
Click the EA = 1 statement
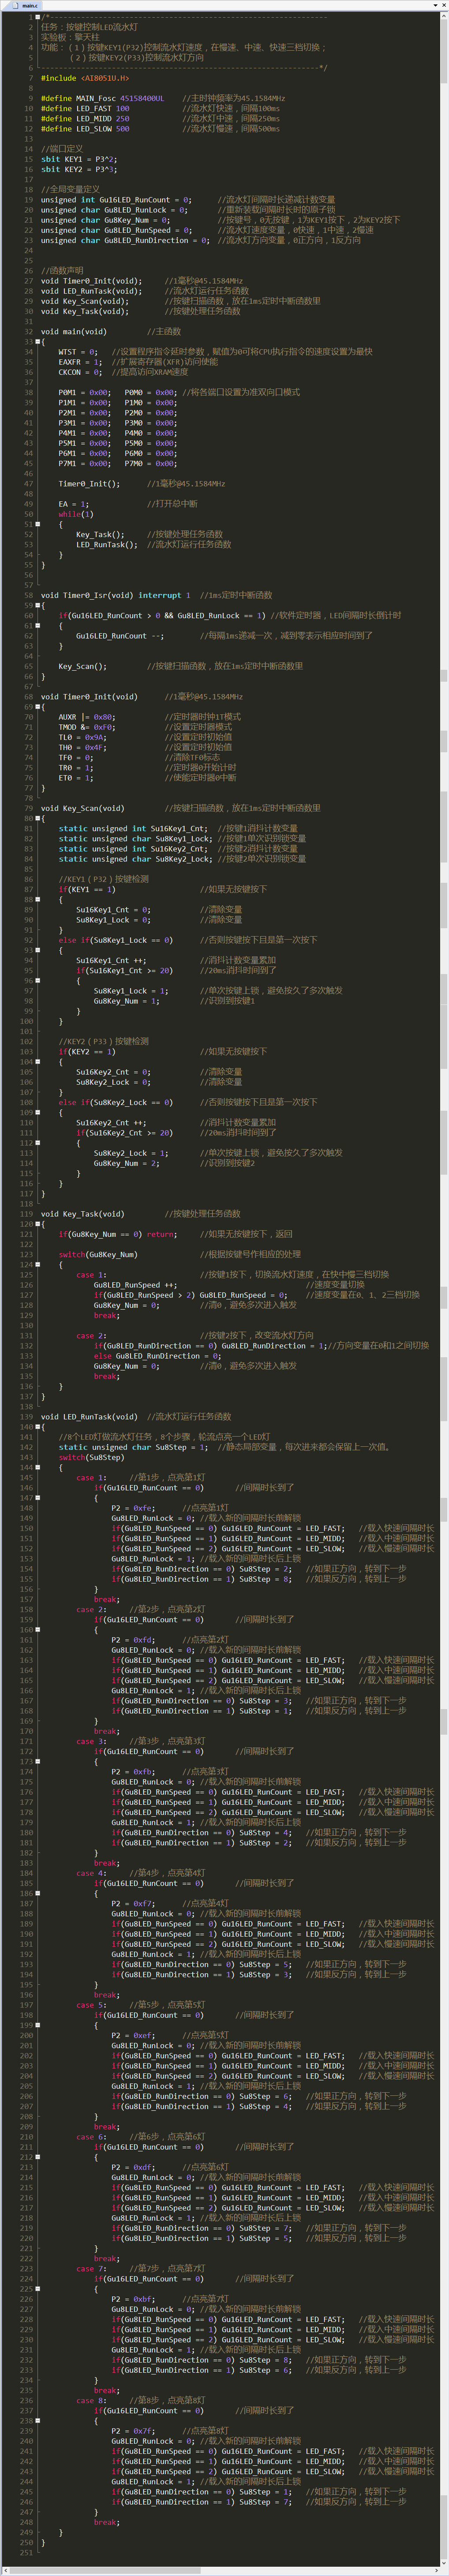pyautogui.click(x=73, y=503)
